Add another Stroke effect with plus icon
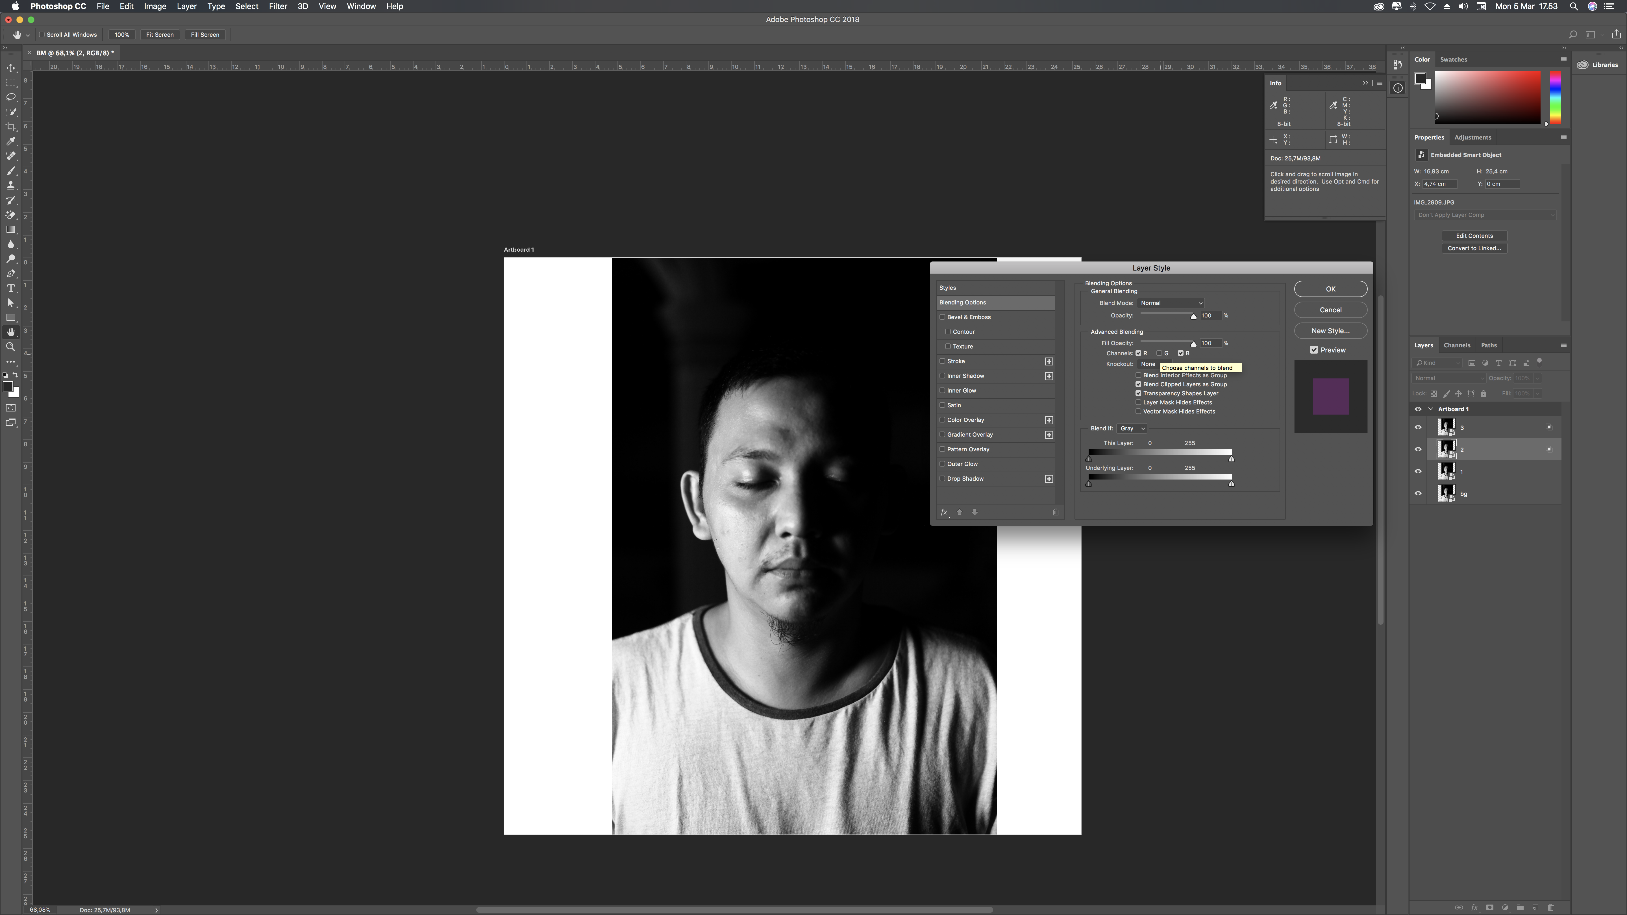 click(1049, 361)
